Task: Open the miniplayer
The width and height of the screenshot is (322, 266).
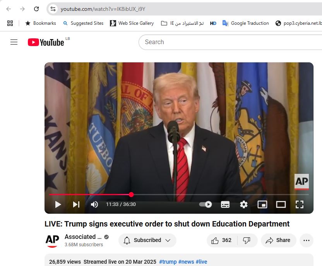Action: point(262,204)
